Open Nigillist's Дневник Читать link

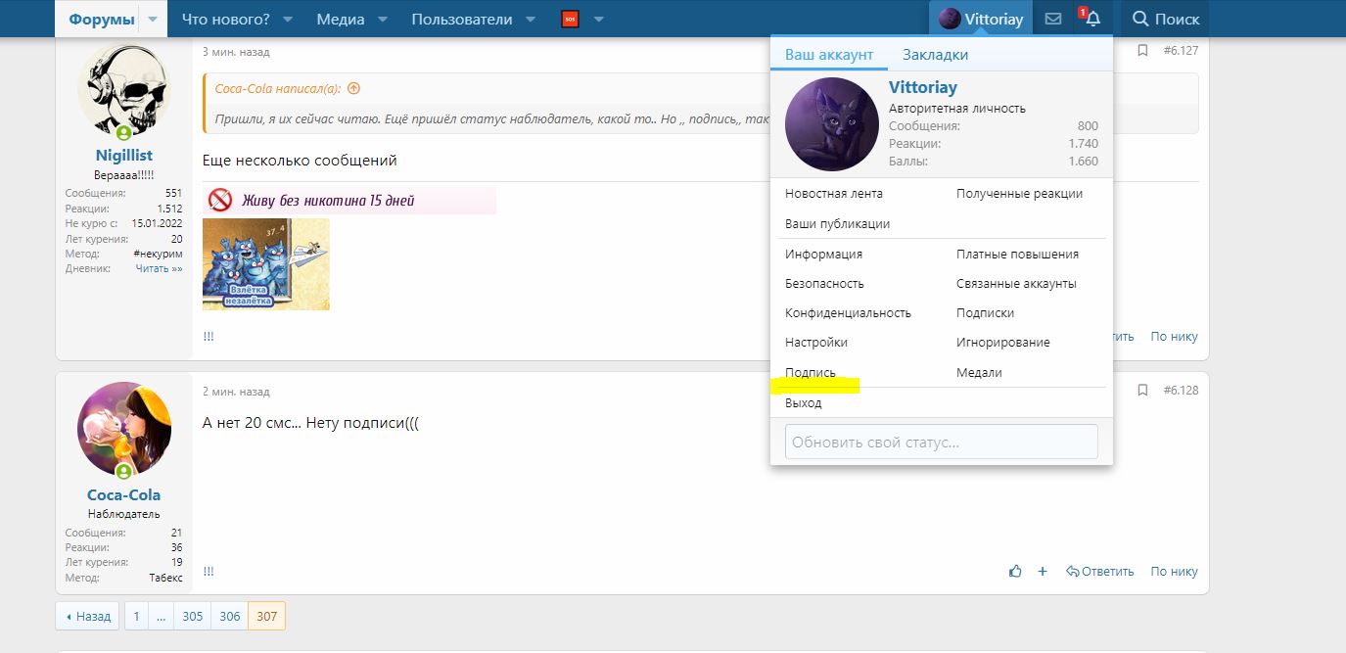[x=159, y=268]
